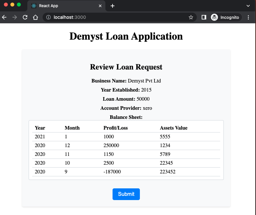Screen dimensions: 256x215
Task: Expand the tab search chevron
Action: pyautogui.click(x=248, y=6)
